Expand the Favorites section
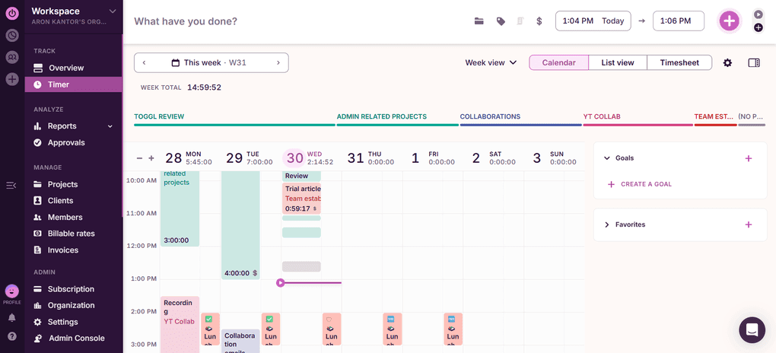 coord(606,225)
